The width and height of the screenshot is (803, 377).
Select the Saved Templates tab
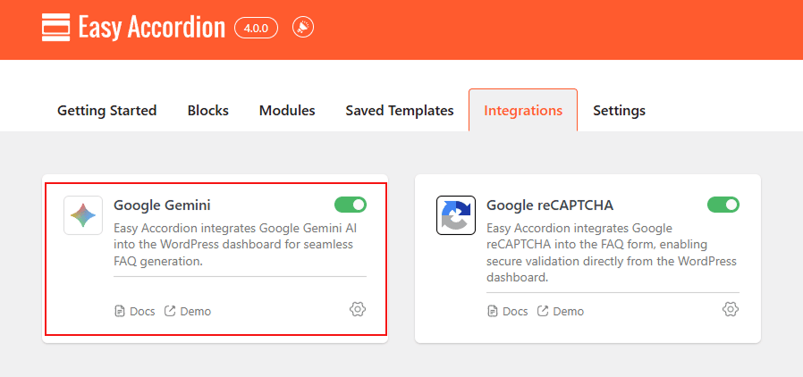coord(400,111)
